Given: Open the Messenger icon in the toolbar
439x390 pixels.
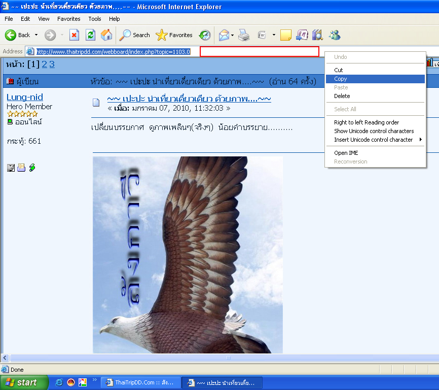Looking at the screenshot, I should tap(335, 35).
